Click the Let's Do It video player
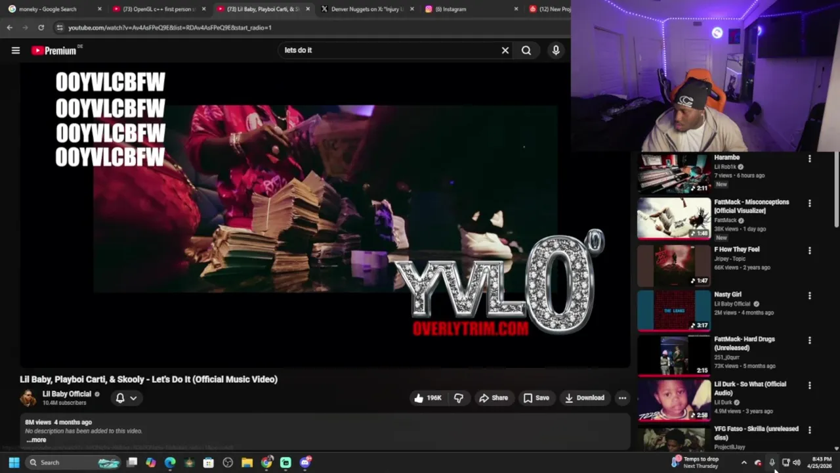 click(x=325, y=215)
